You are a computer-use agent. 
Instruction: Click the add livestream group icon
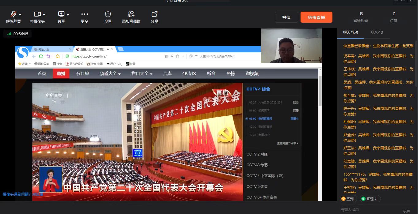tap(131, 14)
